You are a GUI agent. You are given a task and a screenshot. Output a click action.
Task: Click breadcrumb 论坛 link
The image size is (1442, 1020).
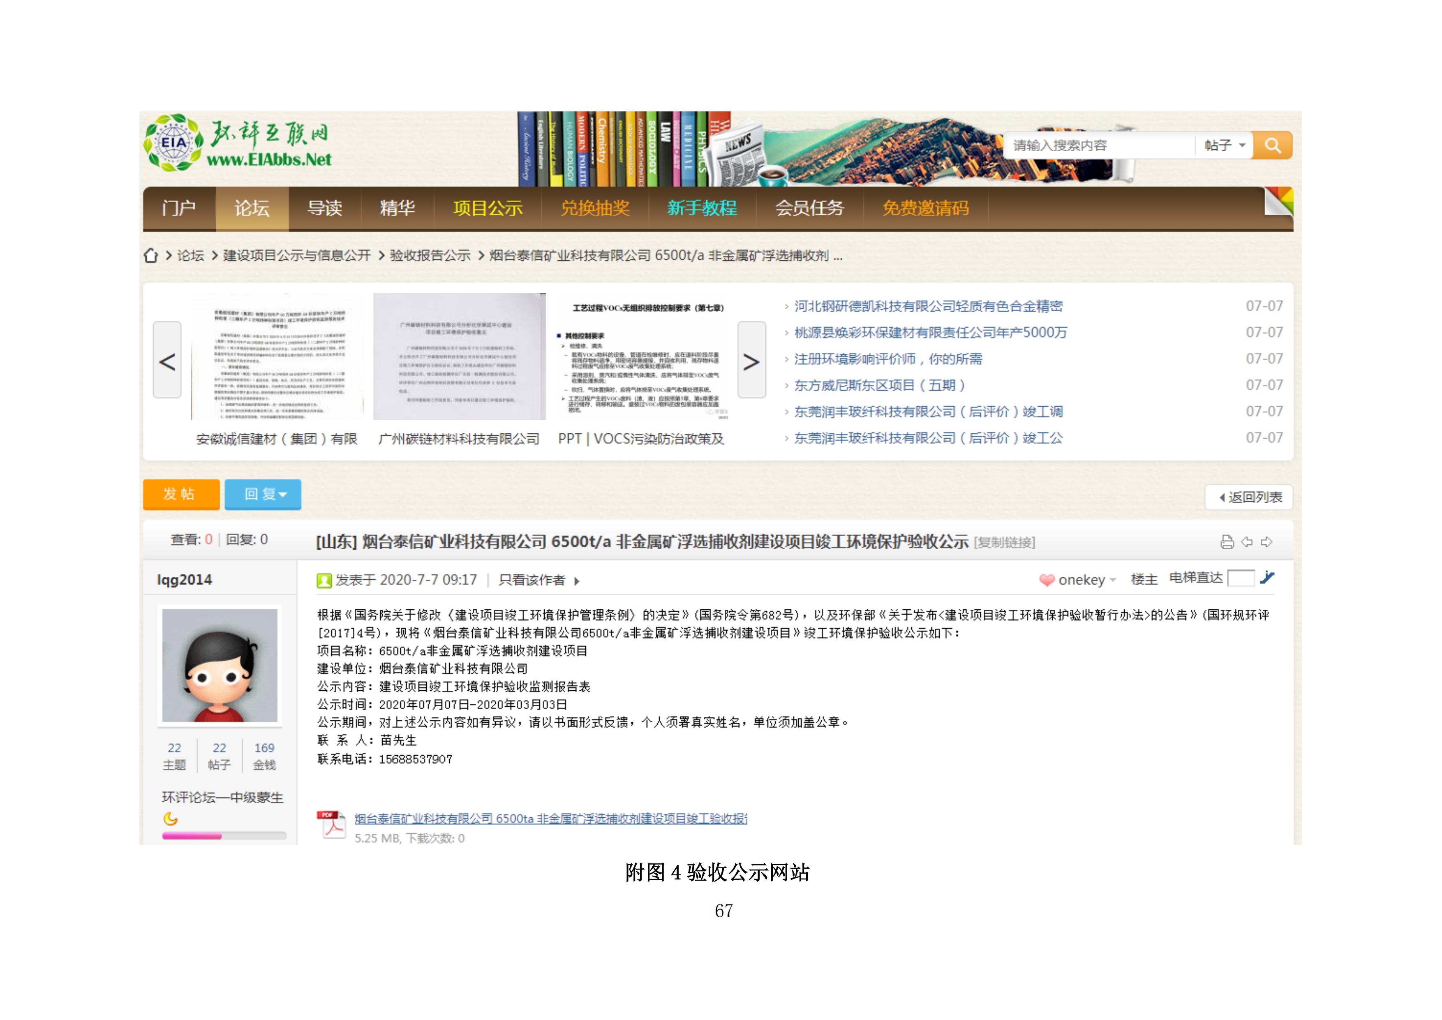coord(190,256)
